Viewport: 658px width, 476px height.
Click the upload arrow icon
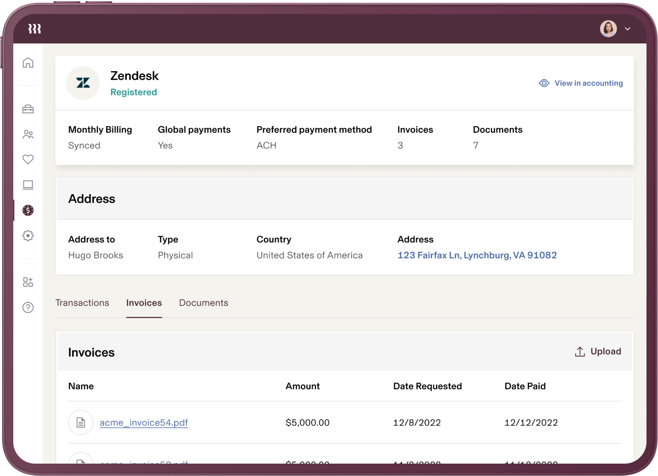(x=580, y=352)
